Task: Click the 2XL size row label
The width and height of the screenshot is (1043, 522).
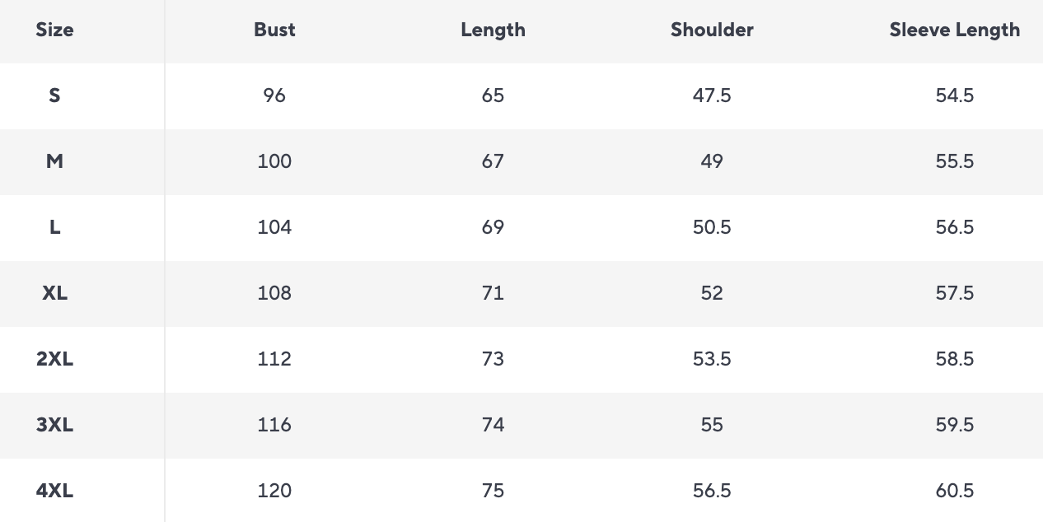Action: point(54,359)
